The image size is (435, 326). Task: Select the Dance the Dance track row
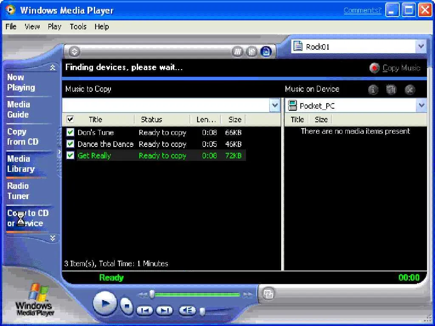[155, 144]
